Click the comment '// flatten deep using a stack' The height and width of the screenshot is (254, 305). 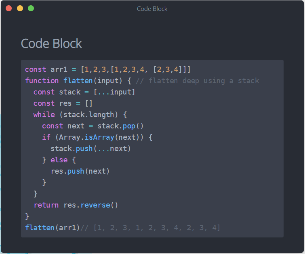198,81
